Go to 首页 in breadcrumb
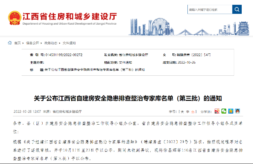This screenshot has height=164, width=253. 17,43
